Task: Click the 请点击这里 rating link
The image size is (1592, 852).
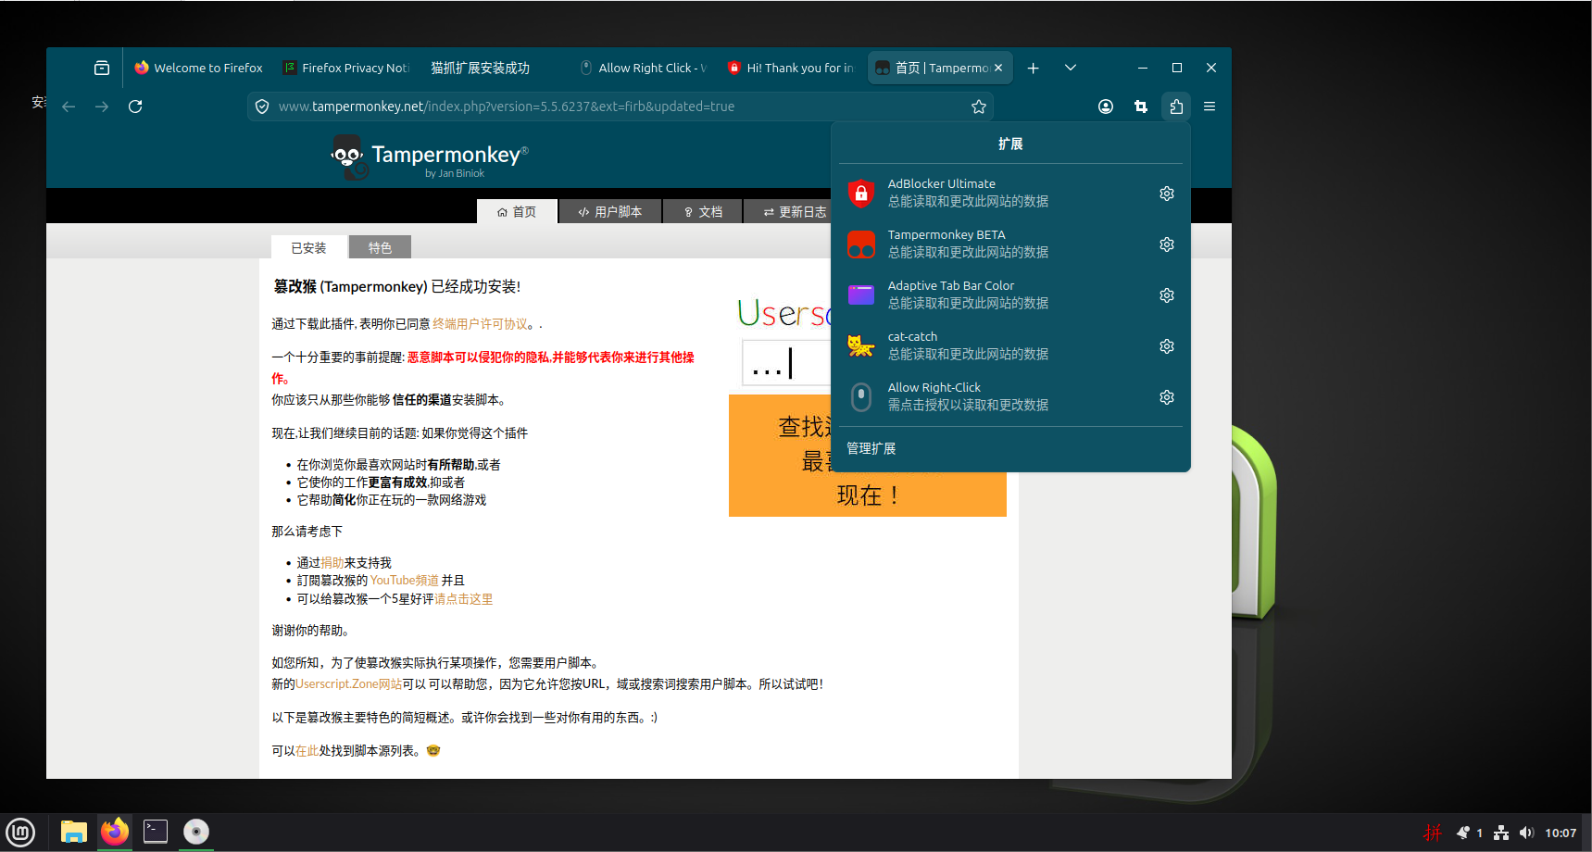Action: (463, 599)
